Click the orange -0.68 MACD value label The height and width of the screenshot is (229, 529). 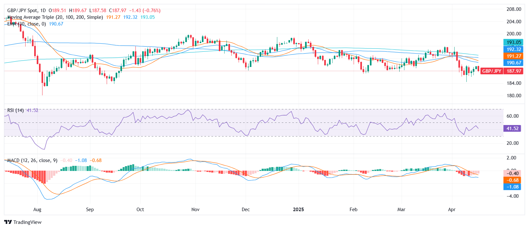[512, 180]
